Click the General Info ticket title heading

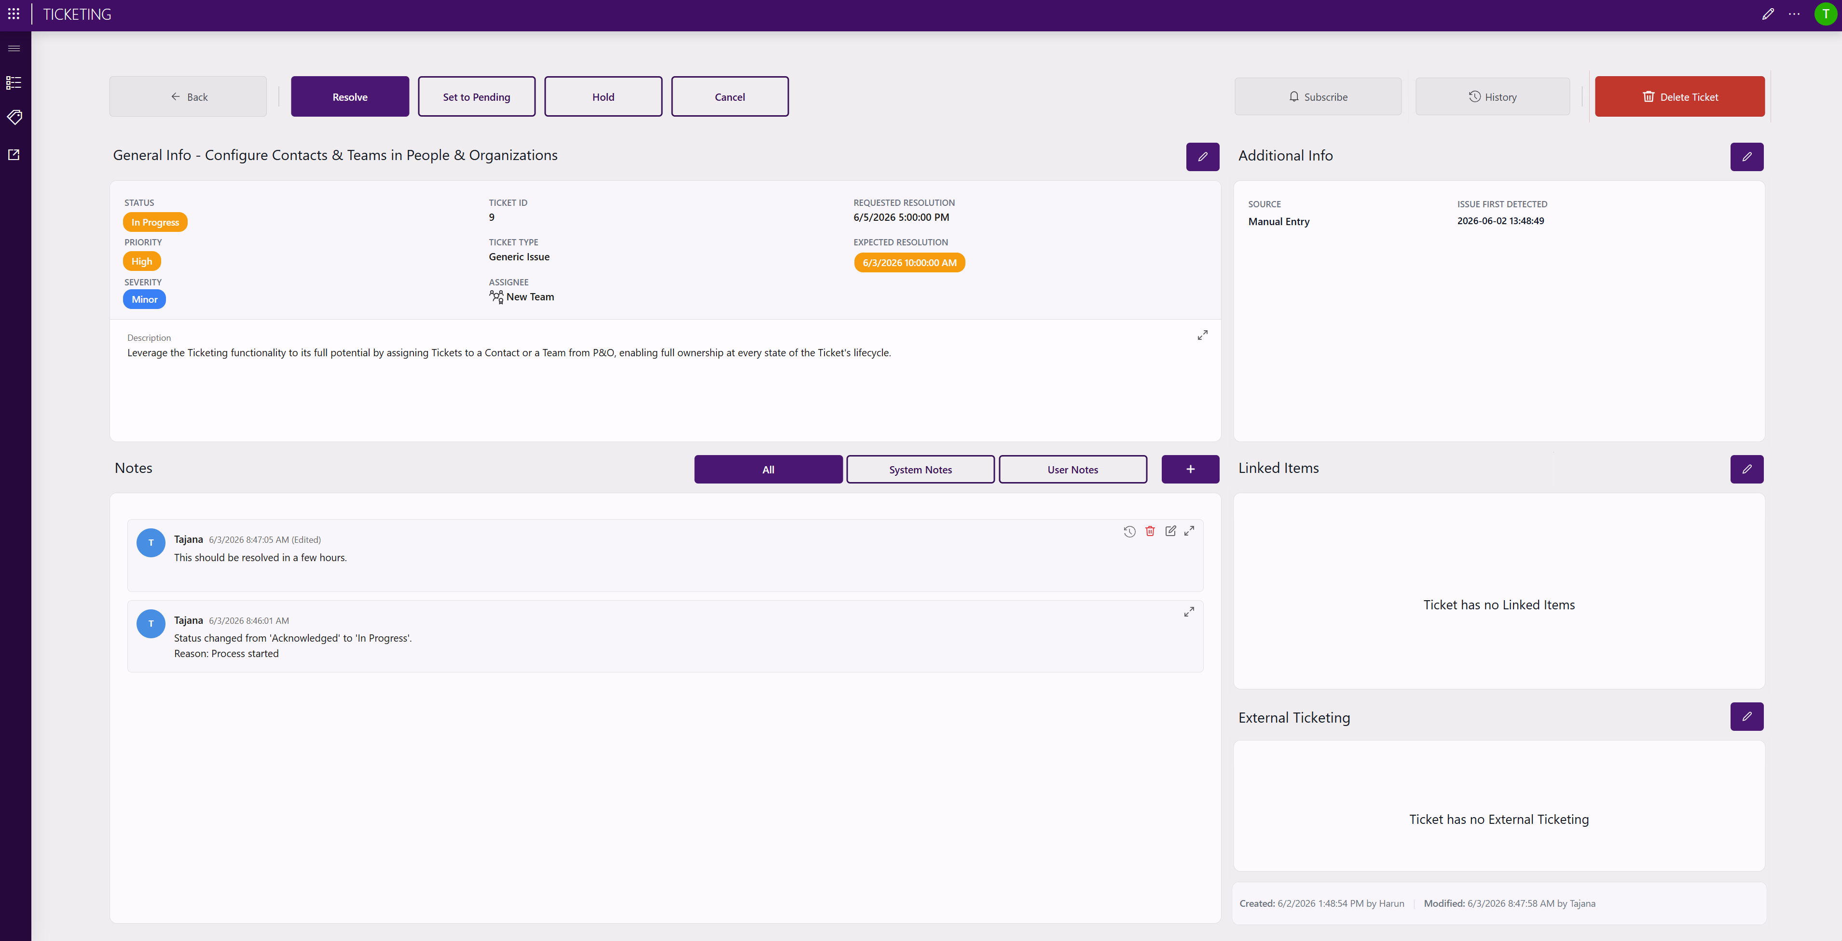335,155
